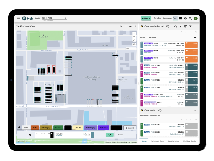The width and height of the screenshot is (214, 161).
Task: Select the purple Outbound zone swatch
Action: click(104, 128)
